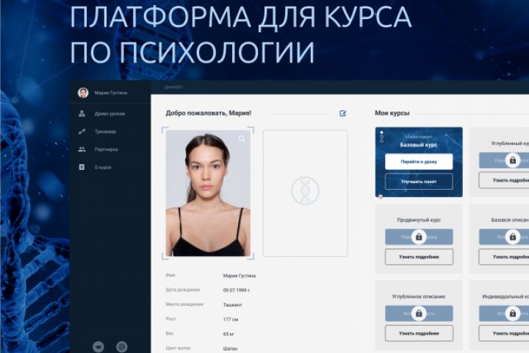Click the Дата рождения label
The image size is (529, 353).
(x=183, y=290)
